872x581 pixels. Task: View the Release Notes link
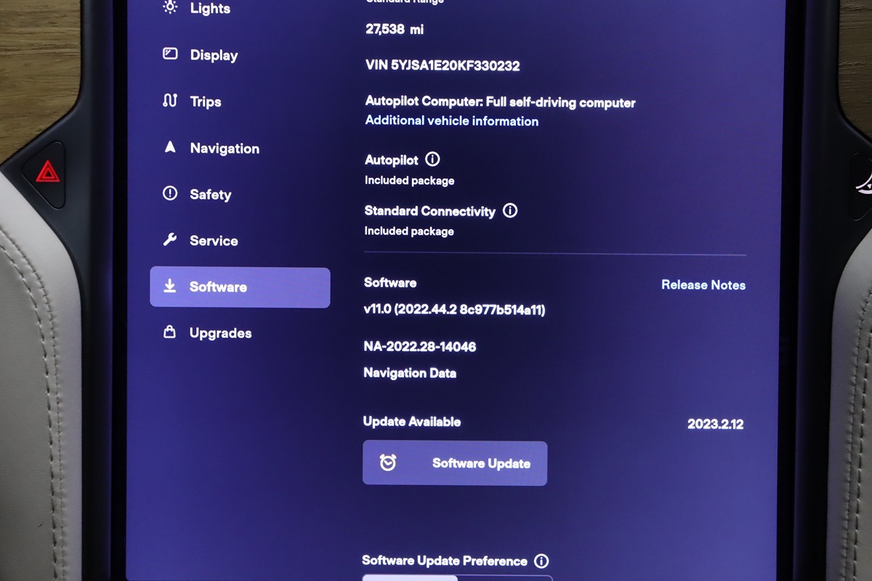coord(703,285)
